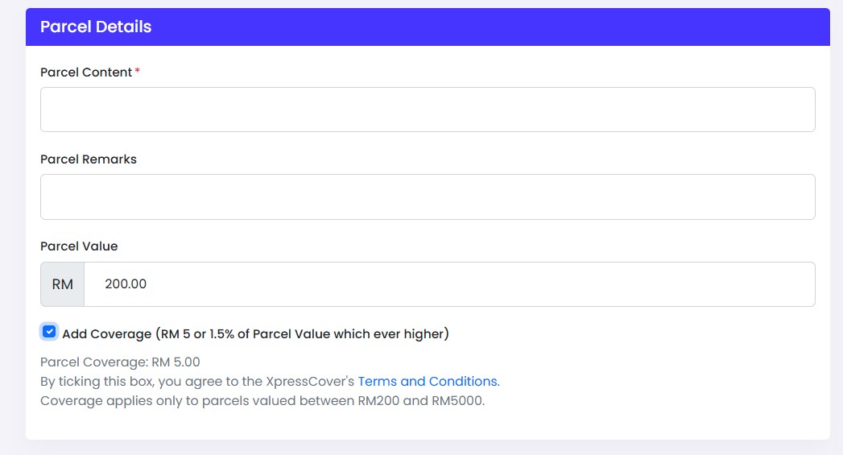Viewport: 843px width, 455px height.
Task: Click the Parcel Remarks label
Action: (89, 159)
